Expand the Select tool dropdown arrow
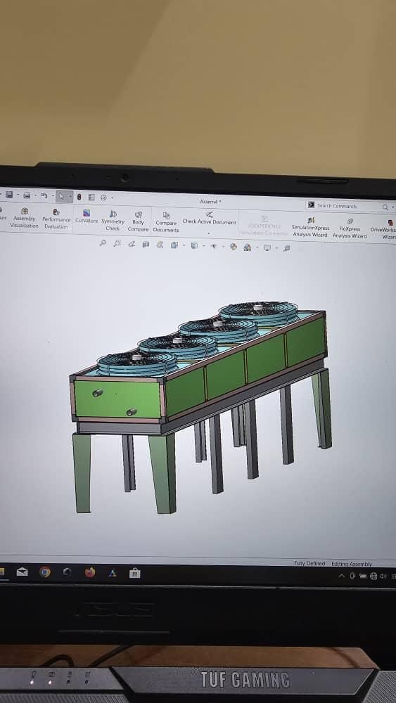 coord(70,196)
